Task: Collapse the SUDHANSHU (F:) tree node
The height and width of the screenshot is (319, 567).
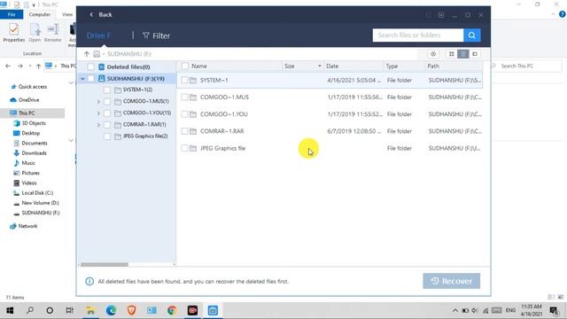Action: click(x=82, y=79)
